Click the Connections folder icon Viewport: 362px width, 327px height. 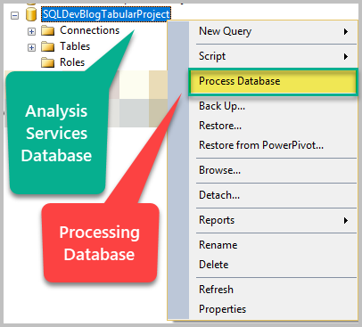(x=47, y=30)
